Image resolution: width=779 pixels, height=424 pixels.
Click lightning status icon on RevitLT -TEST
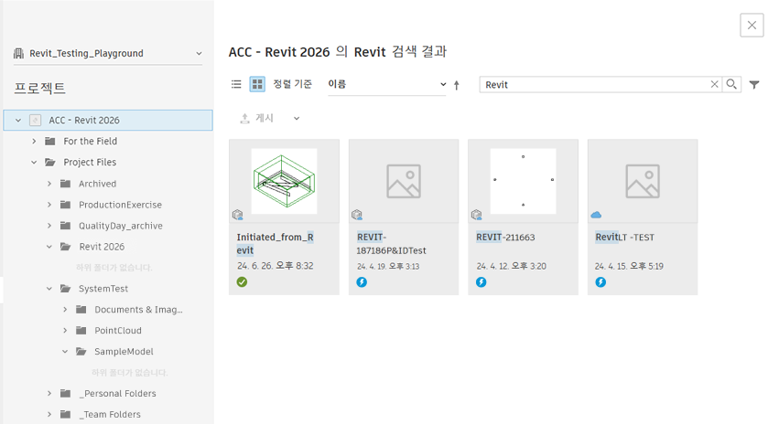[600, 282]
